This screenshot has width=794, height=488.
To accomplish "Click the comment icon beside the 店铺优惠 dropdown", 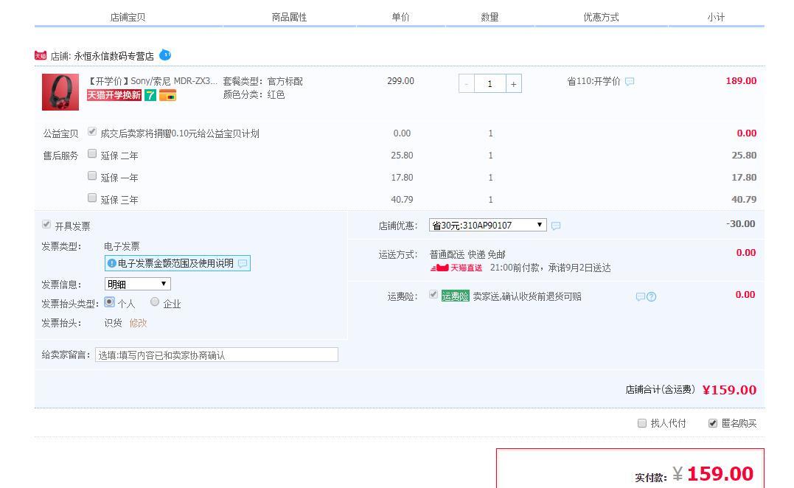I will point(555,226).
